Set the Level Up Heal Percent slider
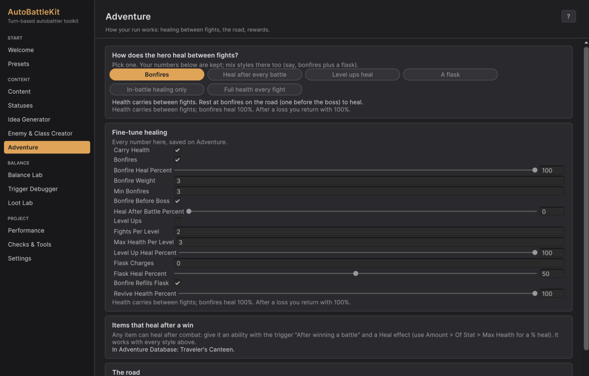The width and height of the screenshot is (589, 376). (x=358, y=253)
